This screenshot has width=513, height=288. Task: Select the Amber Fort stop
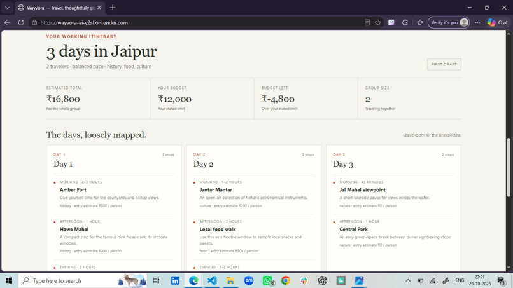(x=73, y=190)
